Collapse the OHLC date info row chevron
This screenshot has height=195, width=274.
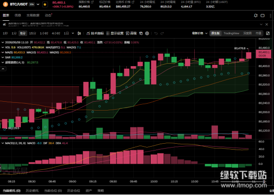tap(3, 42)
